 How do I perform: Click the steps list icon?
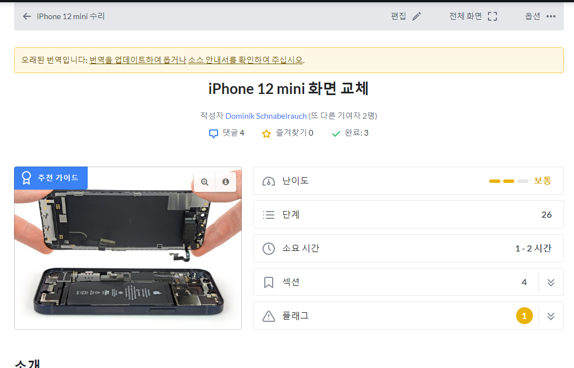[269, 215]
